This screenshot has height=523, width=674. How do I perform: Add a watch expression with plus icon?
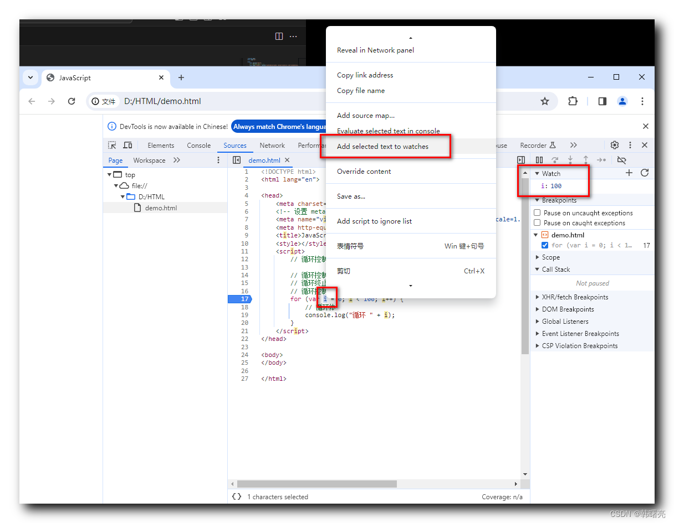[629, 173]
